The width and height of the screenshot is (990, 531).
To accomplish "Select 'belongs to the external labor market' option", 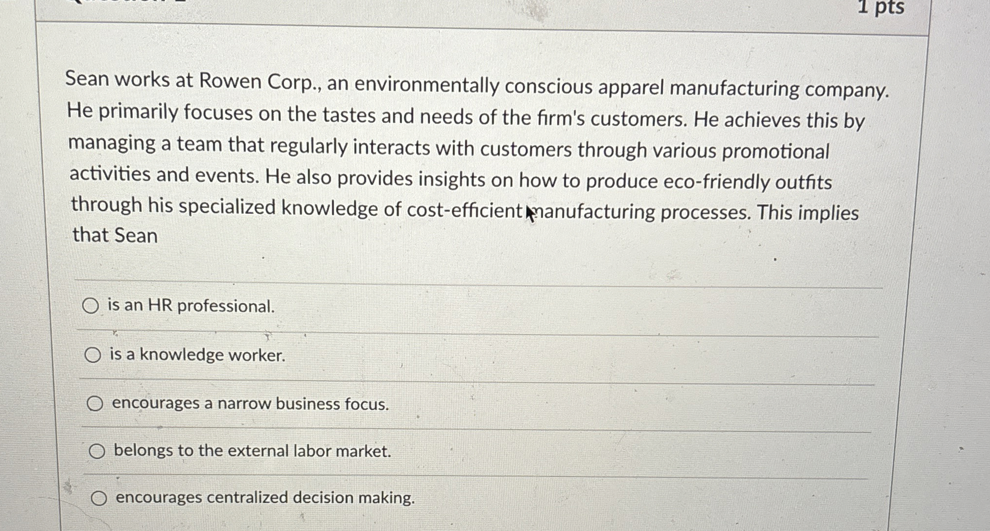I will [x=98, y=450].
